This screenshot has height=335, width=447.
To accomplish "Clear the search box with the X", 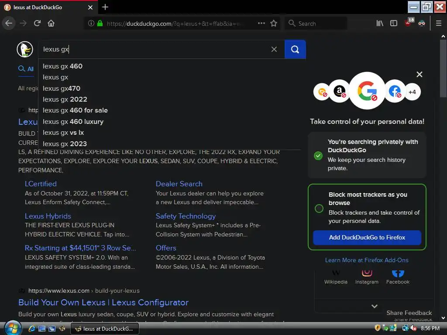I will click(274, 49).
